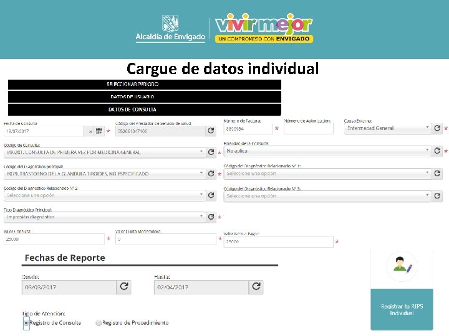Click the Cargue de datos individual title
Image resolution: width=449 pixels, height=336 pixels.
click(x=223, y=68)
